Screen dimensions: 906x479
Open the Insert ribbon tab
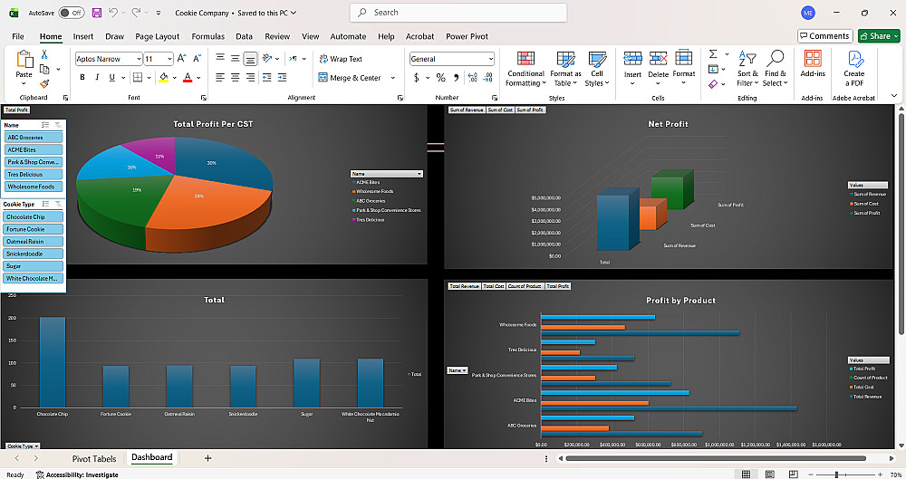(83, 36)
